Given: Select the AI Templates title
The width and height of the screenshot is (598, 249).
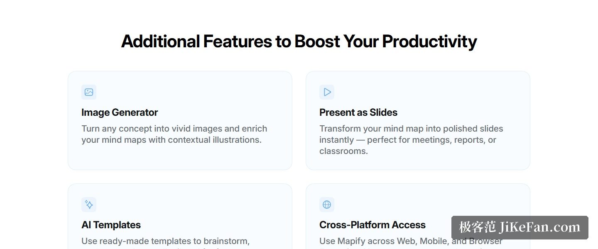Looking at the screenshot, I should click(x=111, y=225).
